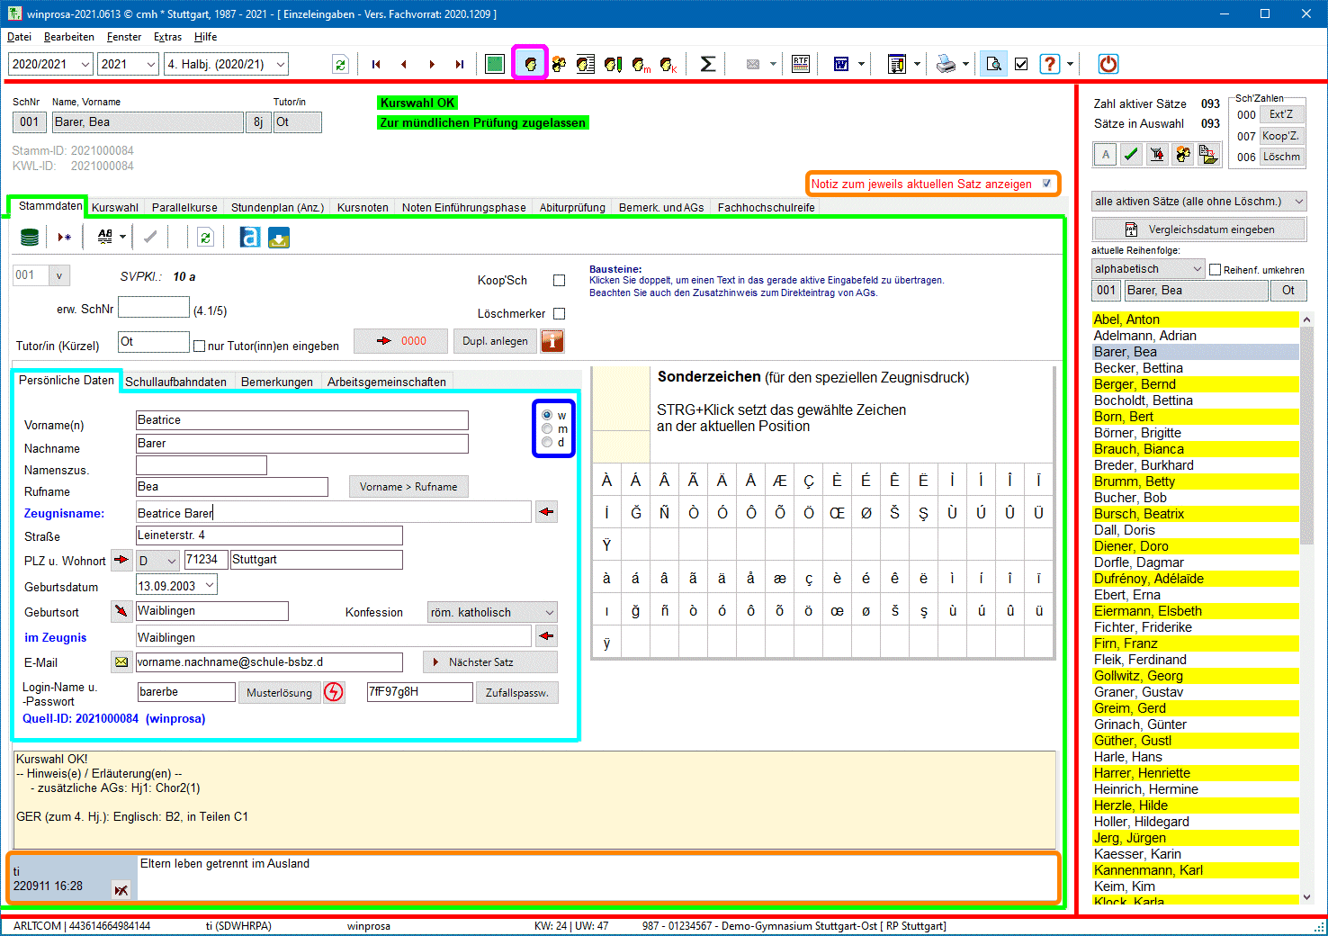Viewport: 1328px width, 936px height.
Task: Open the school year 2020/2021 dropdown
Action: (x=50, y=64)
